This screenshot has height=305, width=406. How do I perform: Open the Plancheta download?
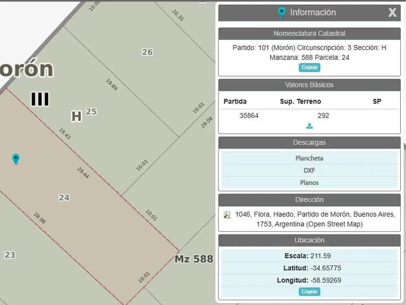pyautogui.click(x=309, y=158)
